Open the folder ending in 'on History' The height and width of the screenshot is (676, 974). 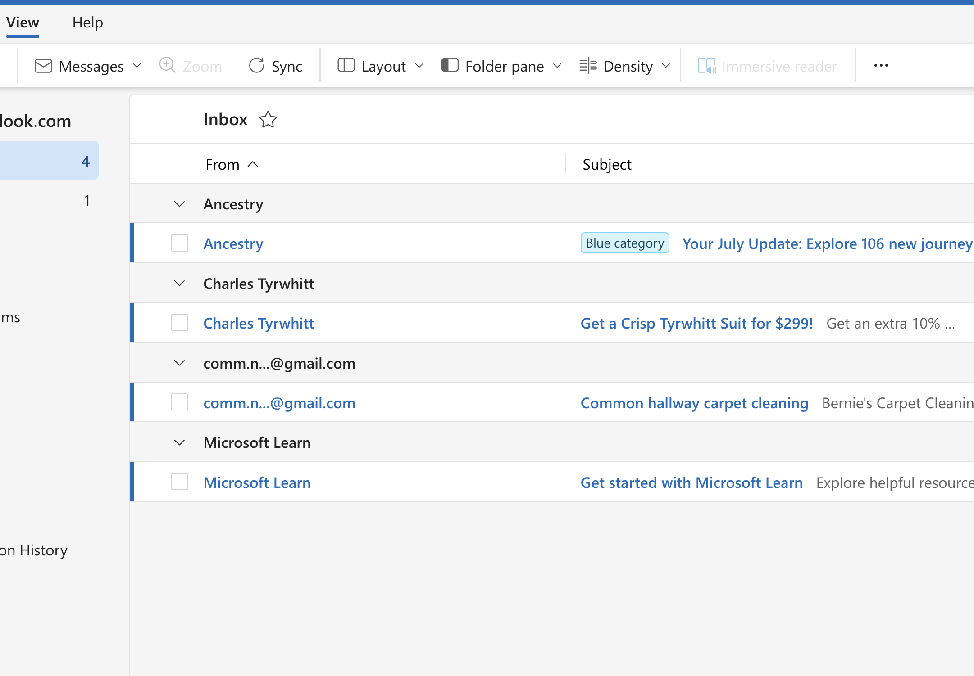pyautogui.click(x=34, y=550)
